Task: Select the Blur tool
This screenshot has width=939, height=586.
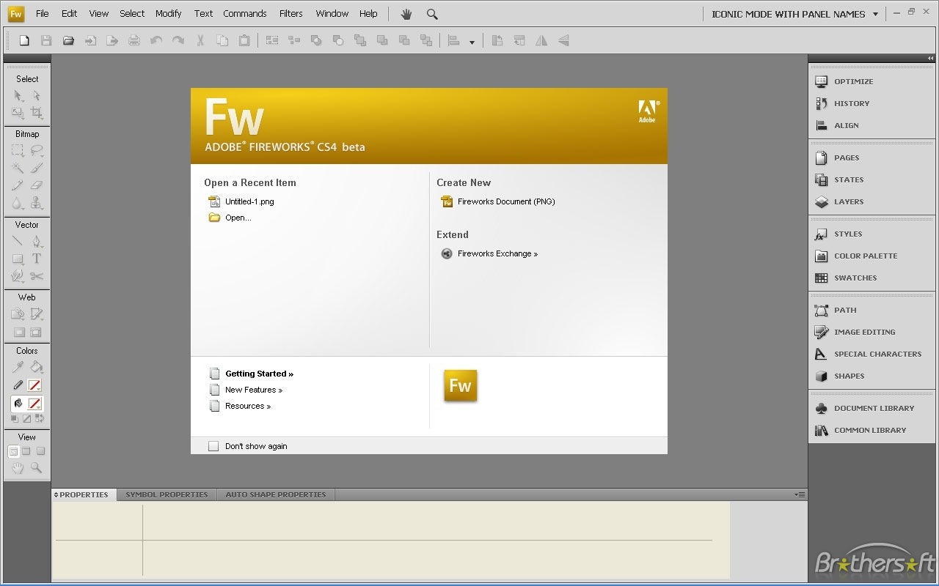Action: pyautogui.click(x=18, y=203)
